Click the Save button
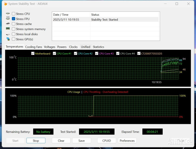The width and height of the screenshot is (196, 149). 82,141
